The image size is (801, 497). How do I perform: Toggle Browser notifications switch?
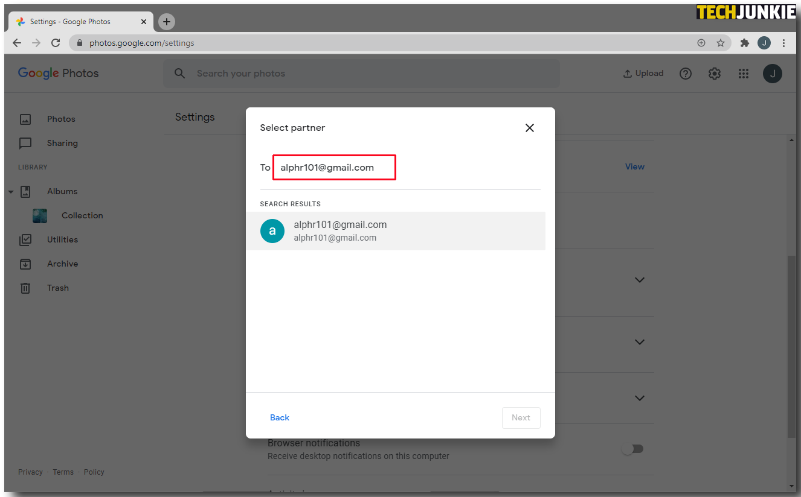tap(633, 449)
